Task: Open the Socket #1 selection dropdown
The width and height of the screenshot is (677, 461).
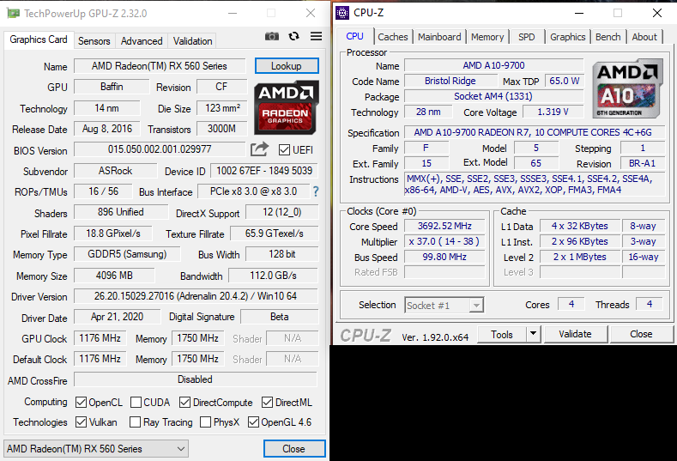Action: 444,306
